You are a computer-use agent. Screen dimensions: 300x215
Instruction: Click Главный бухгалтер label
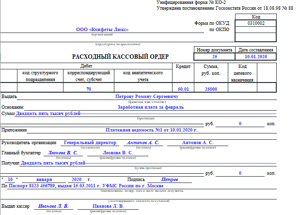click(x=21, y=153)
